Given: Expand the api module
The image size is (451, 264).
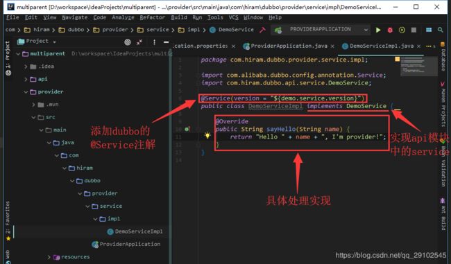Looking at the screenshot, I should (26, 79).
